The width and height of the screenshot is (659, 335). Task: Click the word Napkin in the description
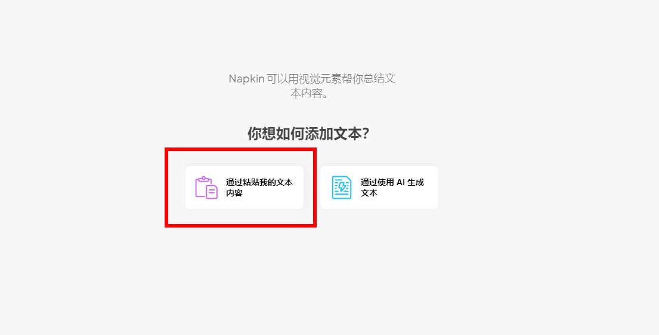[x=246, y=79]
